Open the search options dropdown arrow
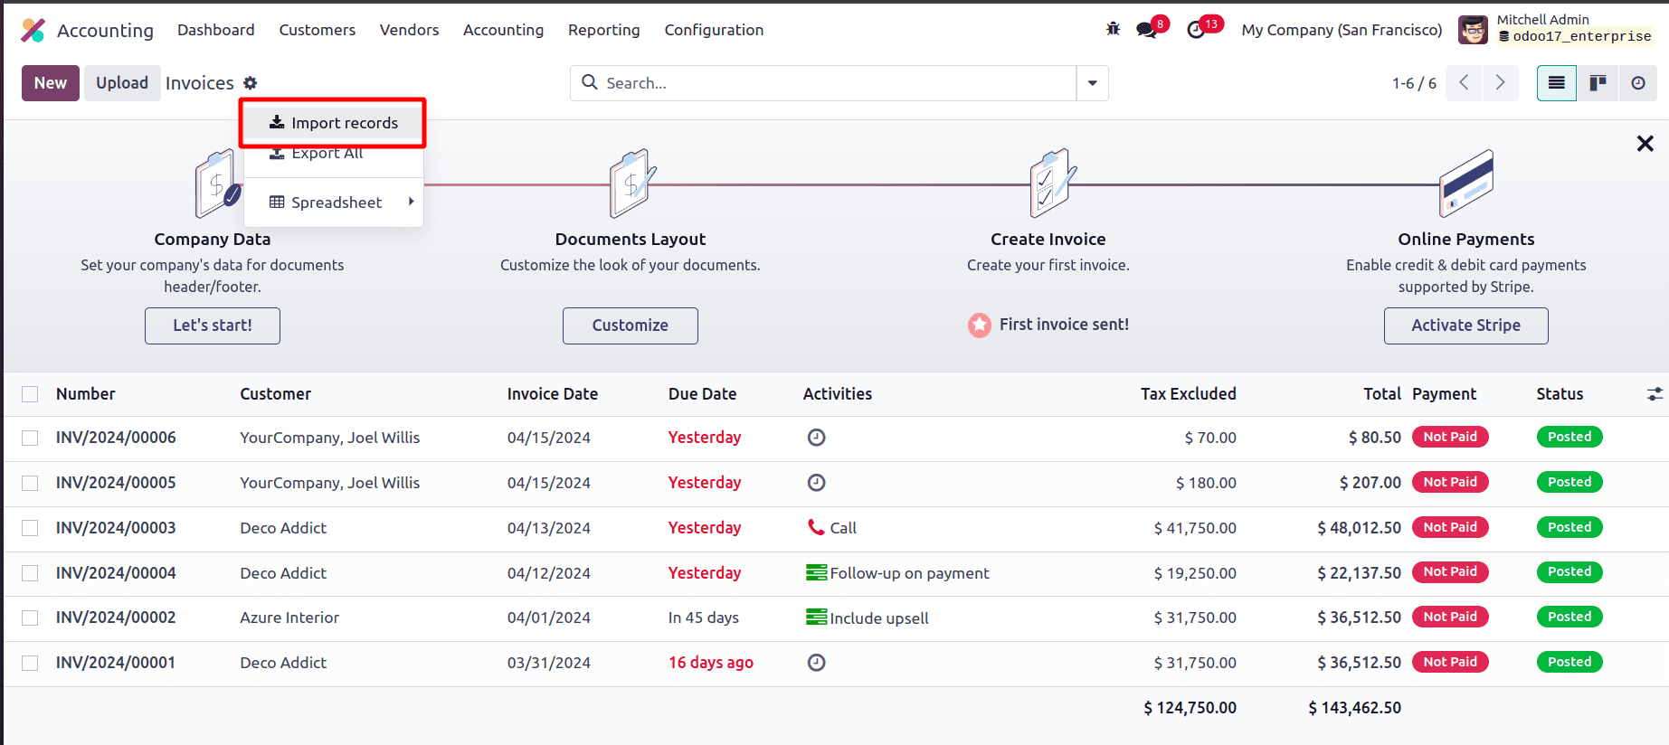The image size is (1669, 745). pos(1093,83)
